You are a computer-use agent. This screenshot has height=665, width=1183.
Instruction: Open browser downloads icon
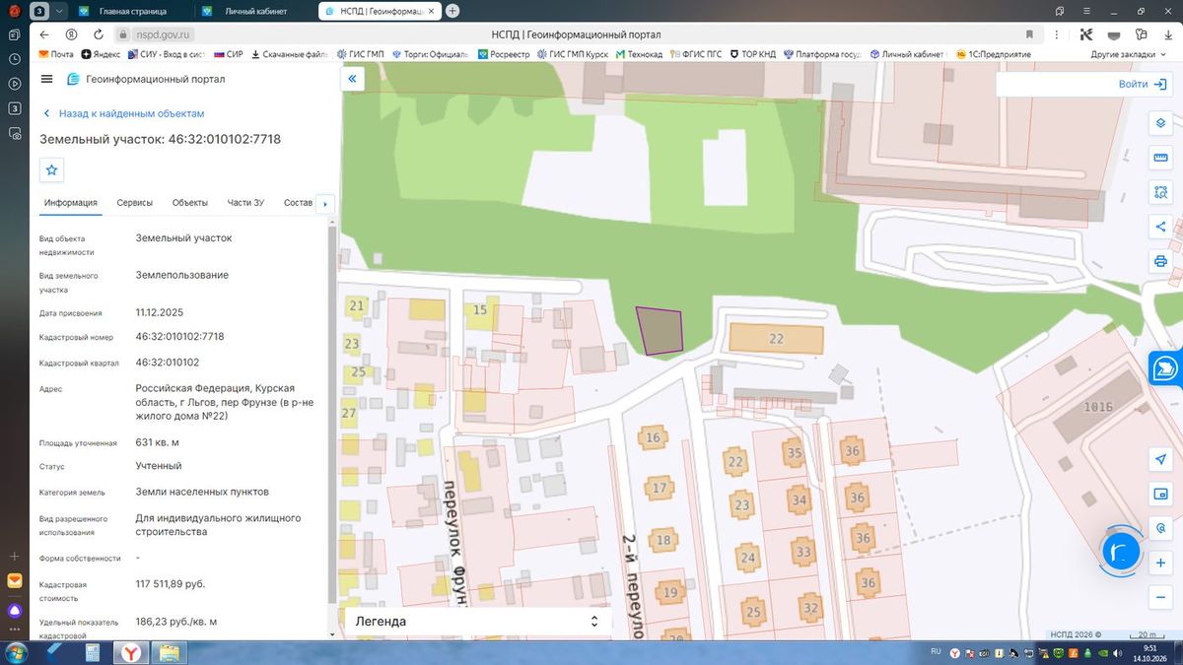click(1167, 33)
